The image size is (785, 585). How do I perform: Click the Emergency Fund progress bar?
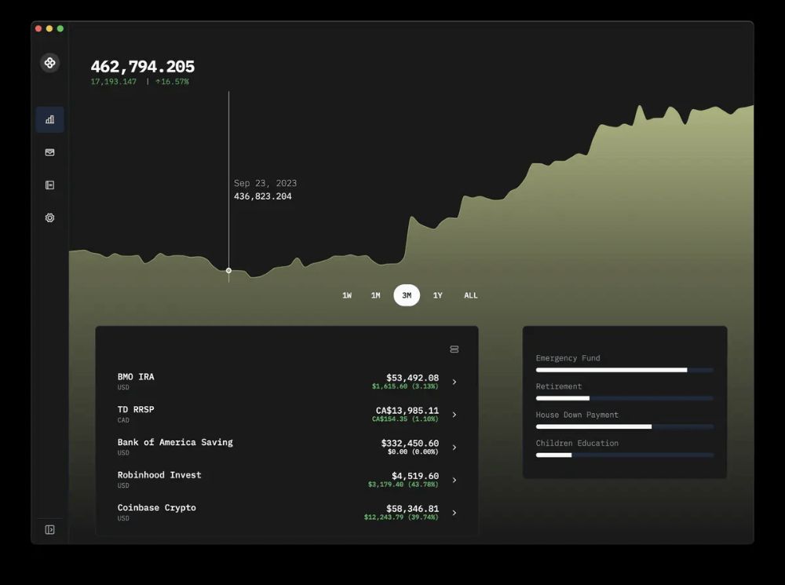point(624,370)
